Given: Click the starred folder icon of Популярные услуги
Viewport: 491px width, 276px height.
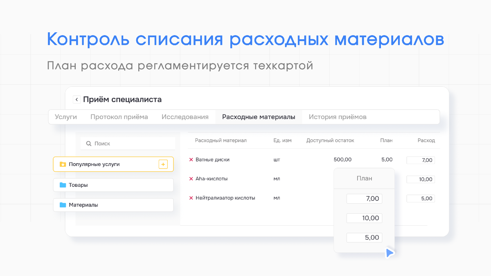Looking at the screenshot, I should point(63,164).
